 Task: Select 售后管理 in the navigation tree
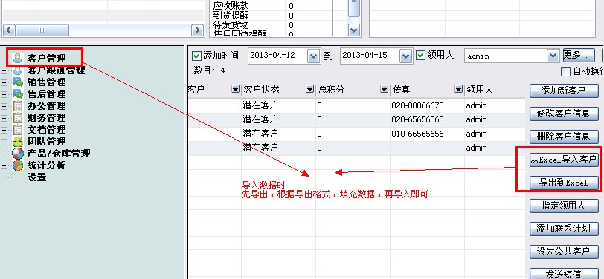click(46, 93)
